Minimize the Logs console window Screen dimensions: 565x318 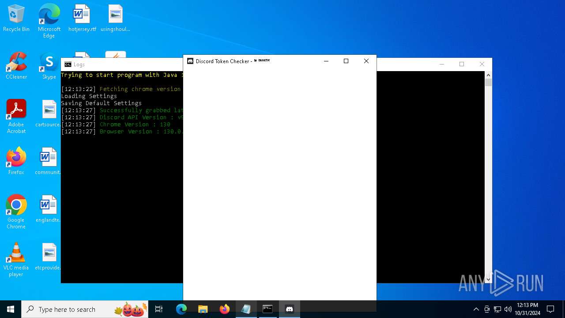click(x=441, y=64)
